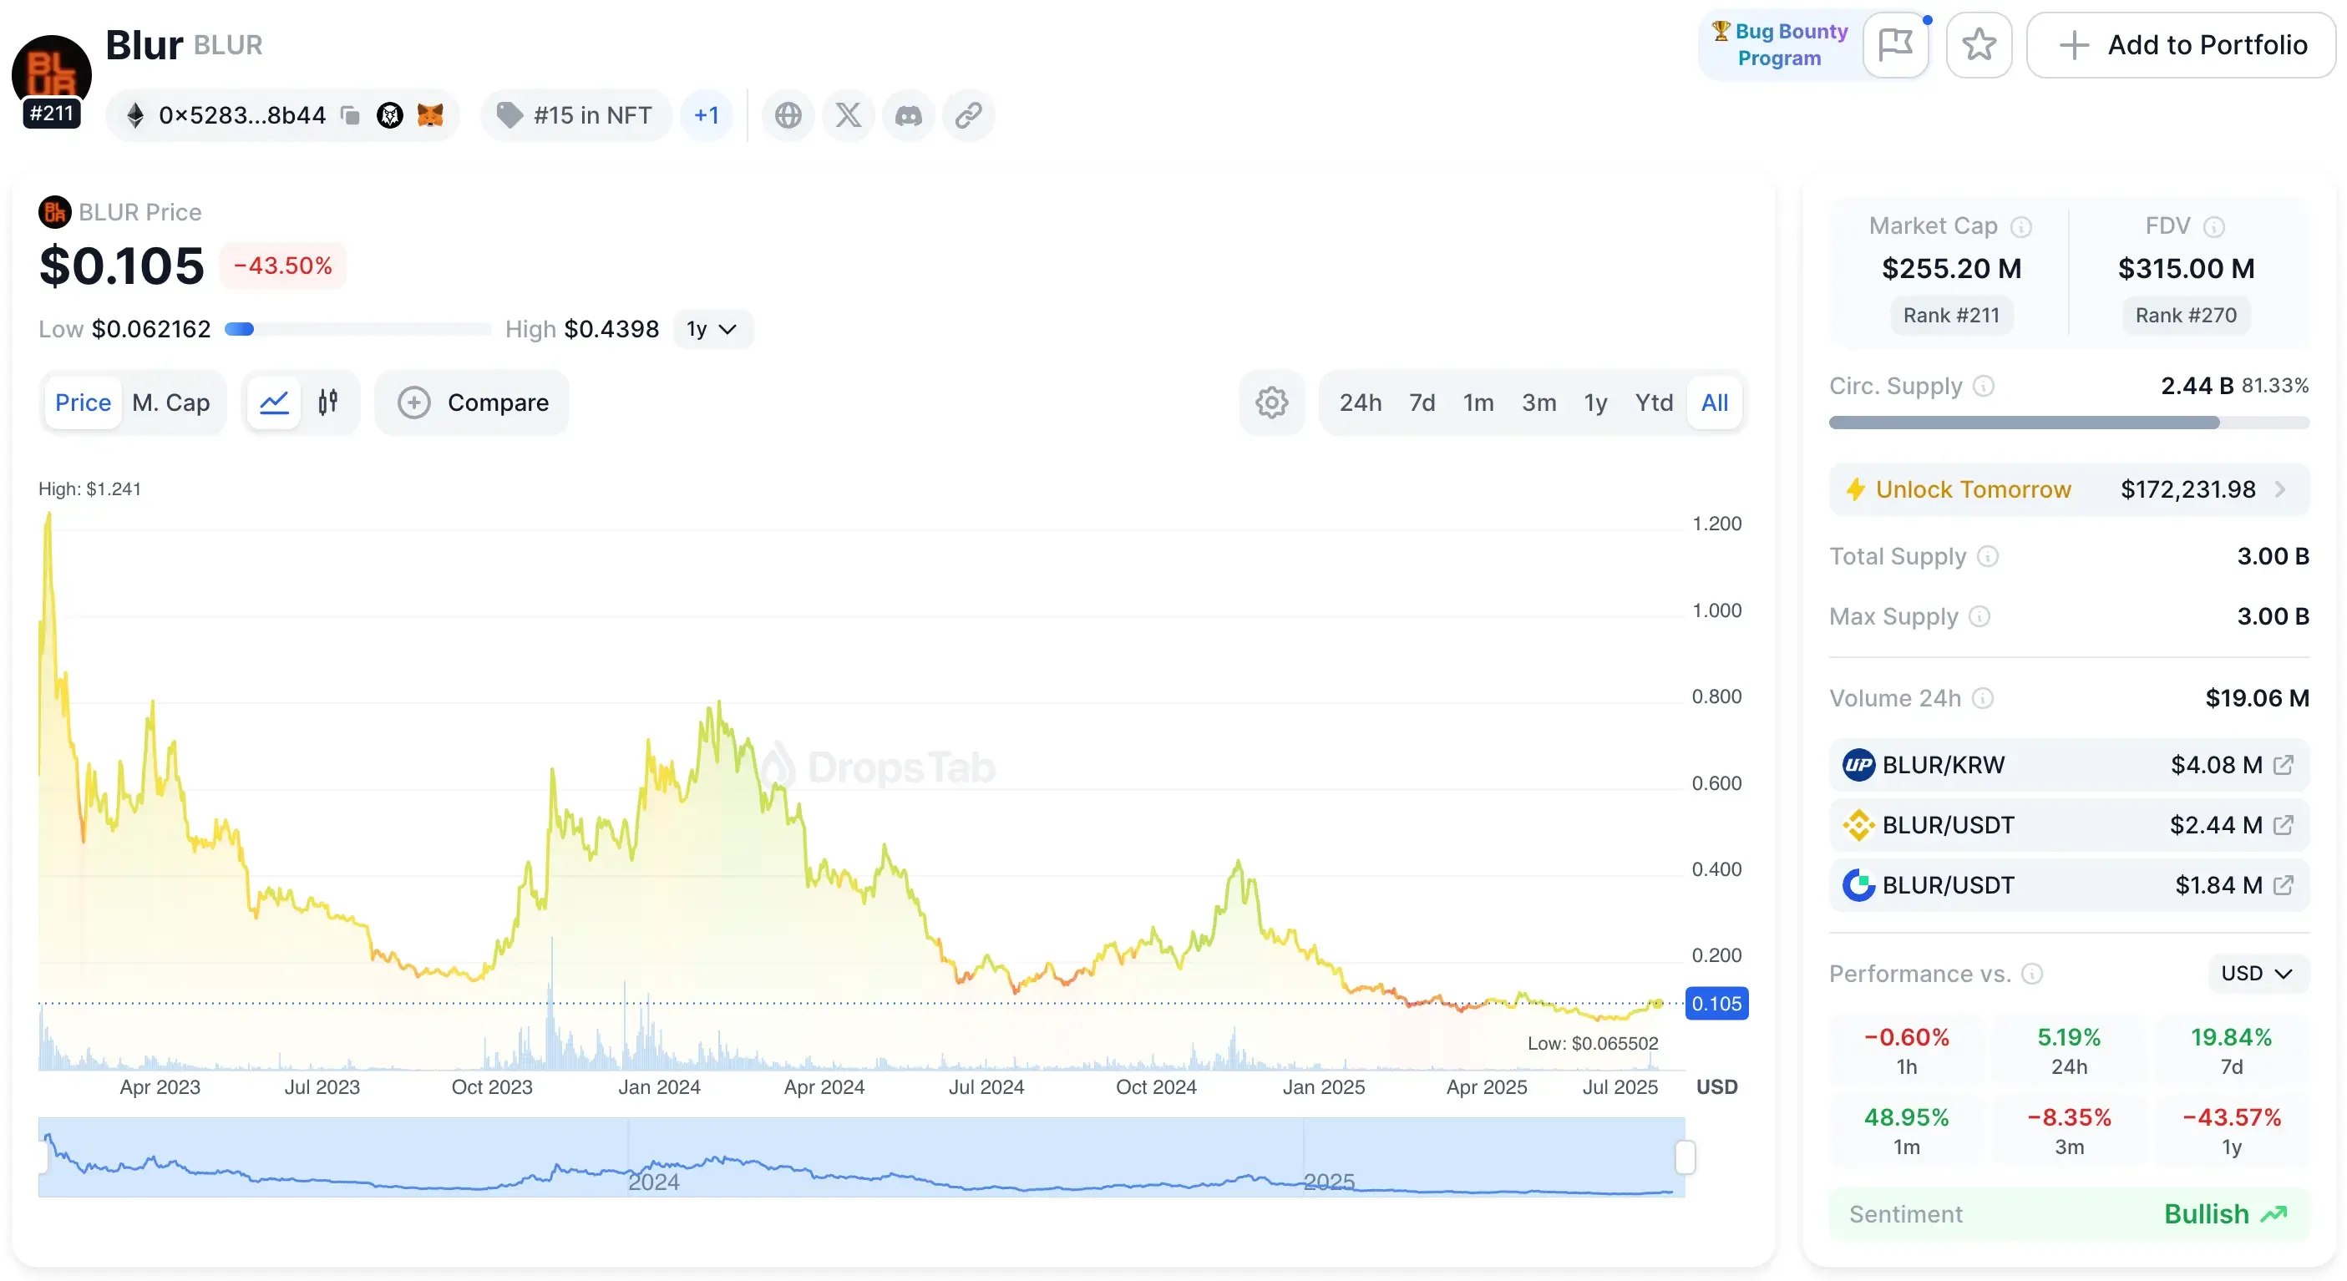The image size is (2347, 1281).
Task: Expand the Unlock Tomorrow details
Action: (2280, 489)
